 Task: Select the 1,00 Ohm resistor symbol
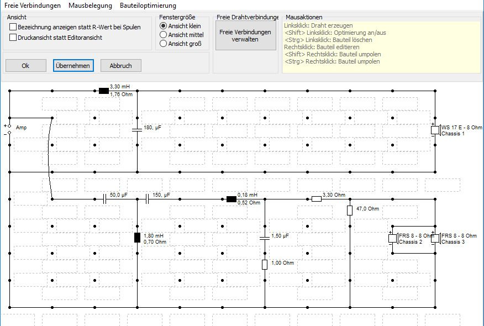265,265
